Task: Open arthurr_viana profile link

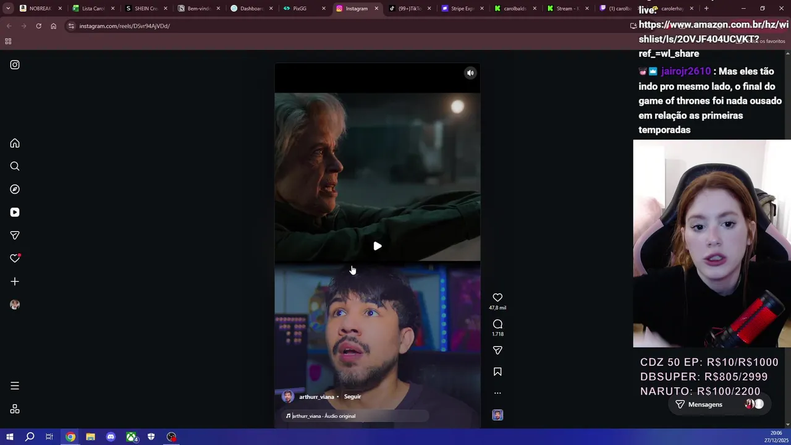Action: 316,397
